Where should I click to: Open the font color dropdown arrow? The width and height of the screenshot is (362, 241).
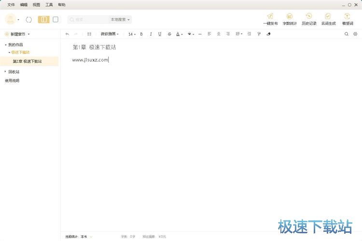click(x=182, y=34)
